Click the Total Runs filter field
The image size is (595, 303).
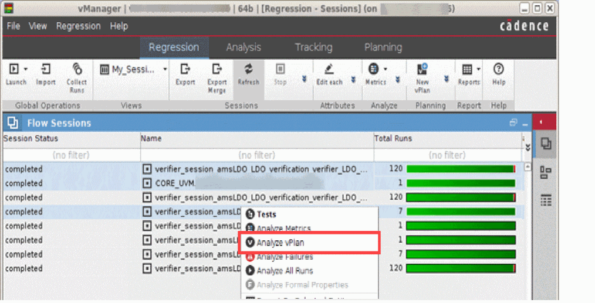448,155
